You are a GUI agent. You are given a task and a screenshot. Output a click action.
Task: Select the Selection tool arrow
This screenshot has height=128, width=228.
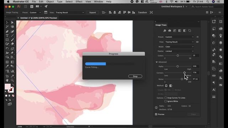pyautogui.click(x=7, y=22)
